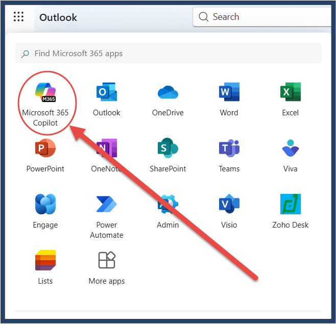336x324 pixels.
Task: Open the SharePoint app
Action: pos(168,155)
